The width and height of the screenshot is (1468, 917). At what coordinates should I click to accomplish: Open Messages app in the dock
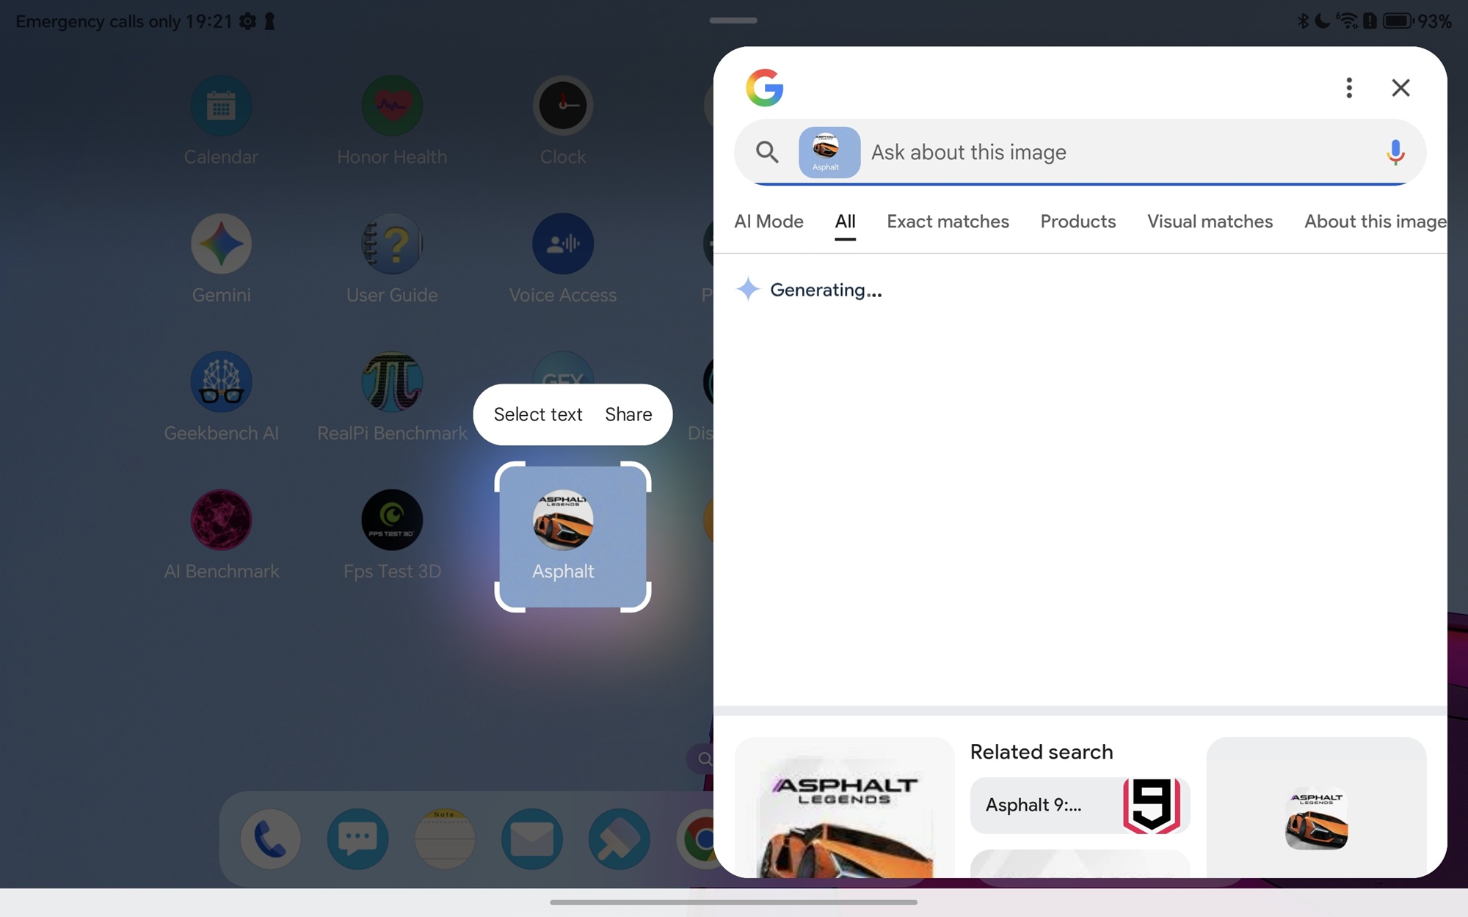click(357, 839)
